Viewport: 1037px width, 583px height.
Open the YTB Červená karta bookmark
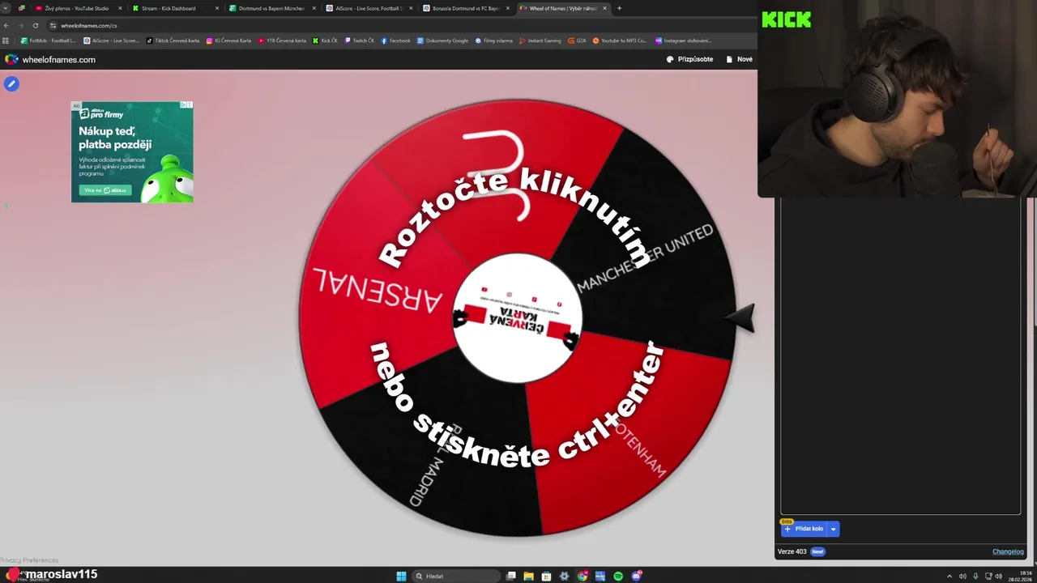(x=282, y=40)
